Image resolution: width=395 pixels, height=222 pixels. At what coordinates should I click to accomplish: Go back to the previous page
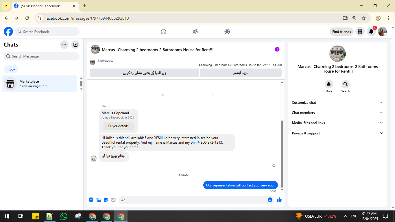coord(6,18)
